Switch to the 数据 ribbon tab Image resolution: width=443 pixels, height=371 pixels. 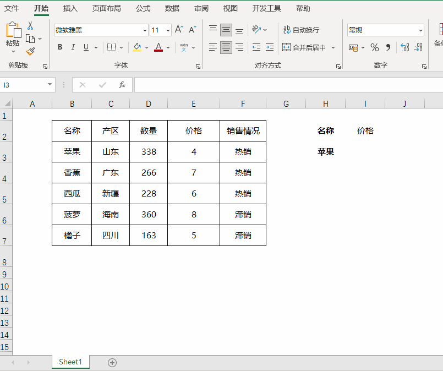point(172,8)
